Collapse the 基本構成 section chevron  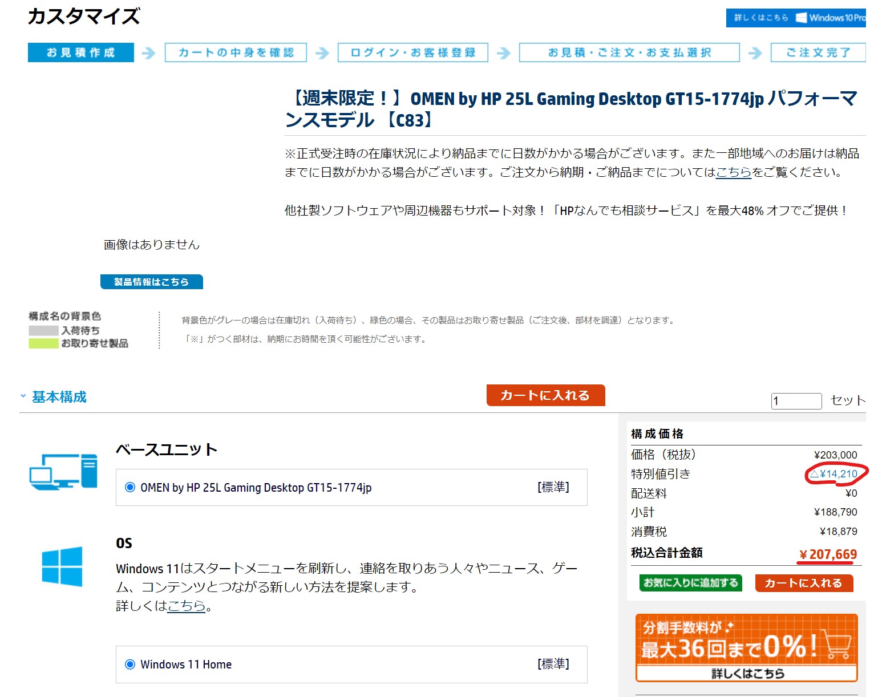click(x=23, y=396)
